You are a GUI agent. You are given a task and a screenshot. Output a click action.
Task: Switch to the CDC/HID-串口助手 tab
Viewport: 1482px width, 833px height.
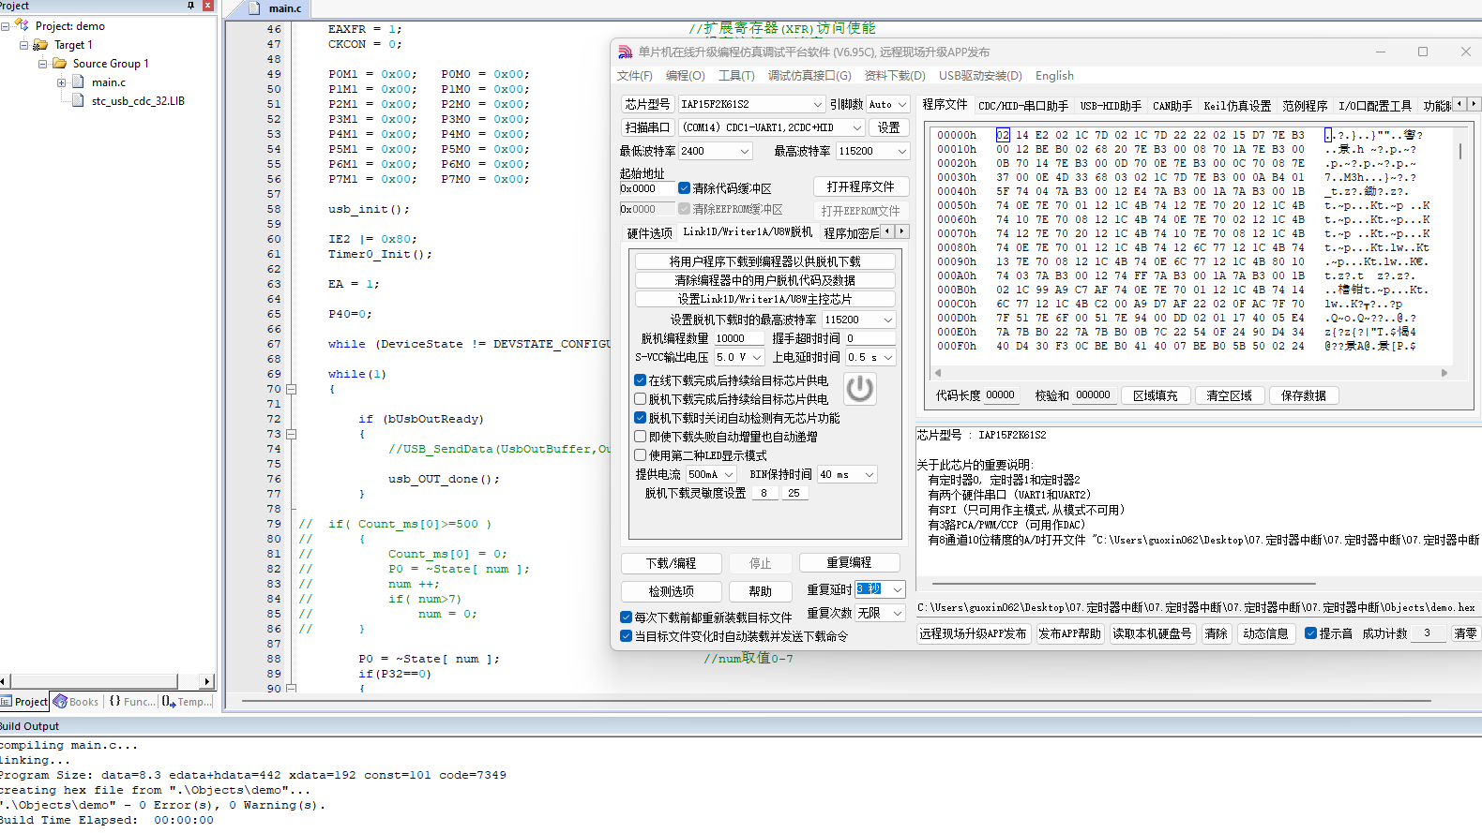point(1023,106)
